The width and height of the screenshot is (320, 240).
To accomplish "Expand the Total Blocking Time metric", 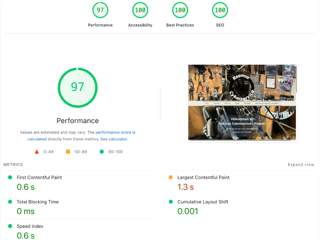I will [x=37, y=202].
